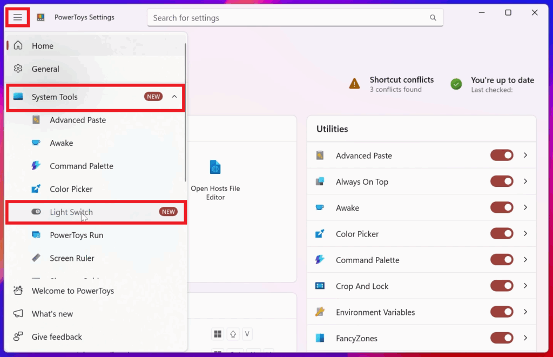This screenshot has height=357, width=553.
Task: Collapse the System Tools section chevron
Action: [174, 97]
